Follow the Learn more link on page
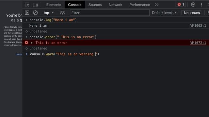The image size is (209, 117). click(19, 54)
